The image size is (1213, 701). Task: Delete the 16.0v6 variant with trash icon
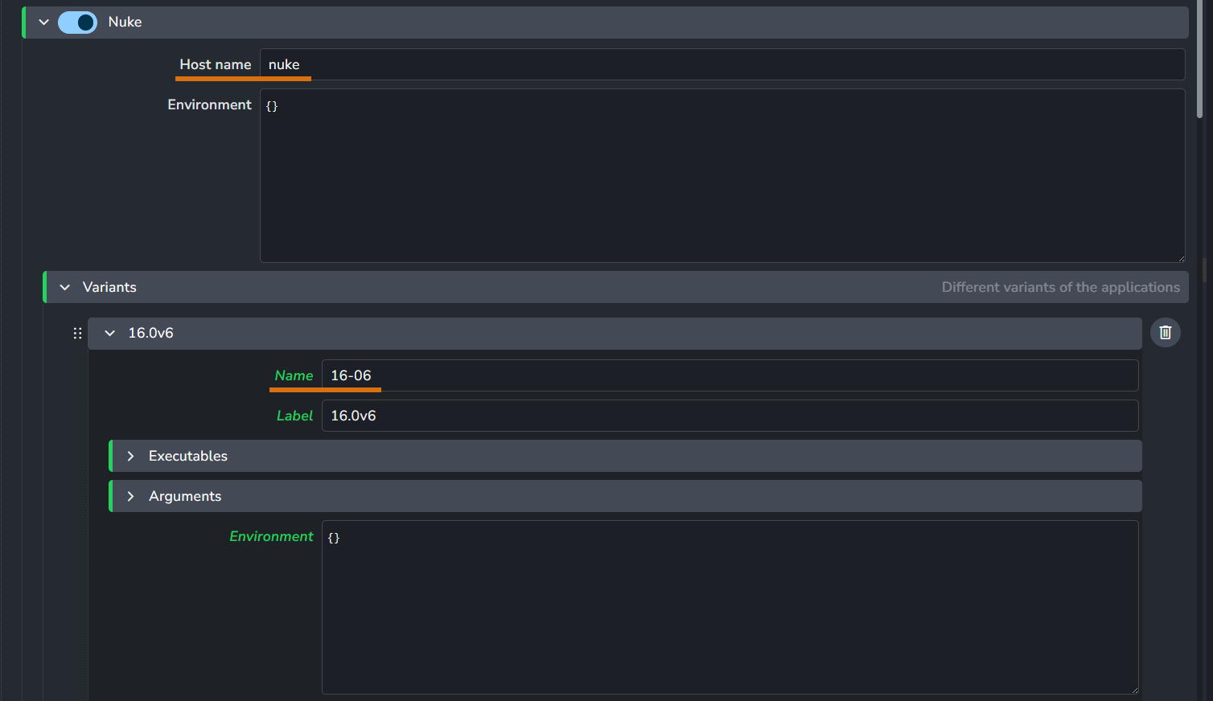coord(1165,333)
